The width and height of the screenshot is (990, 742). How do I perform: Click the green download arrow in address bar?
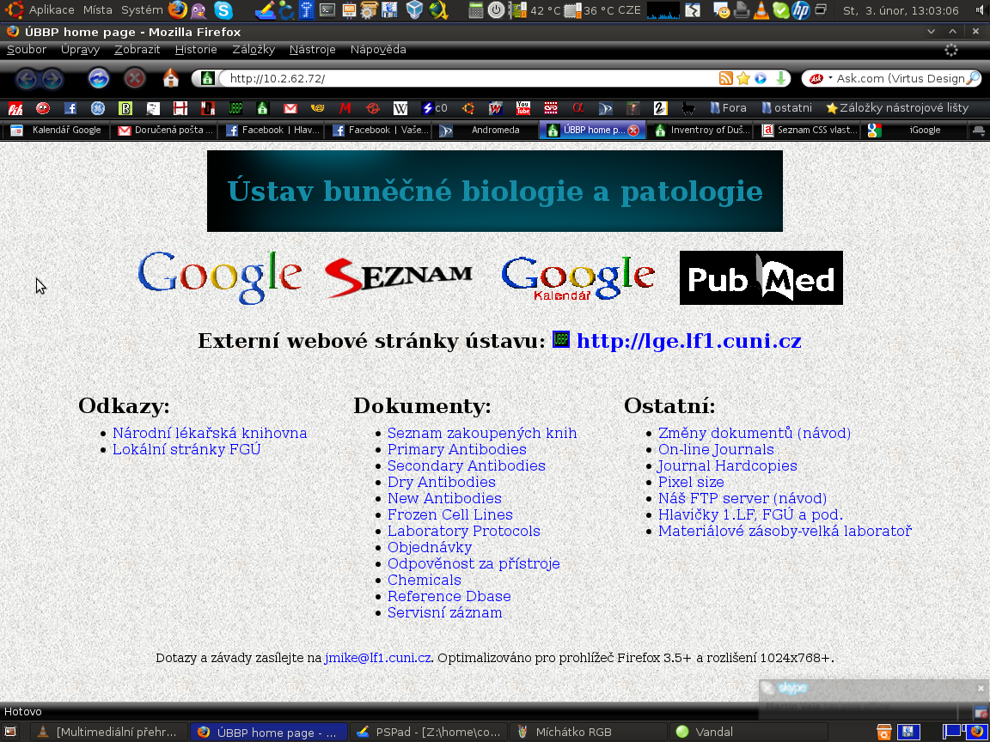tap(781, 78)
